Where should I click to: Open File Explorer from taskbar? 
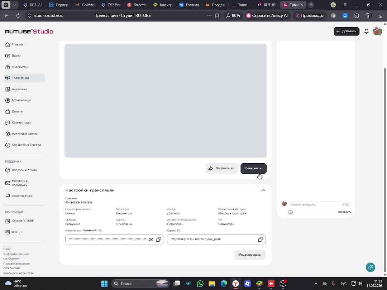click(x=212, y=284)
